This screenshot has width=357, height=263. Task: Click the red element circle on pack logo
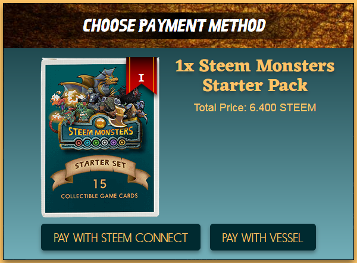[79, 143]
